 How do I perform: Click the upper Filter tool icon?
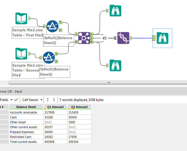52,26
